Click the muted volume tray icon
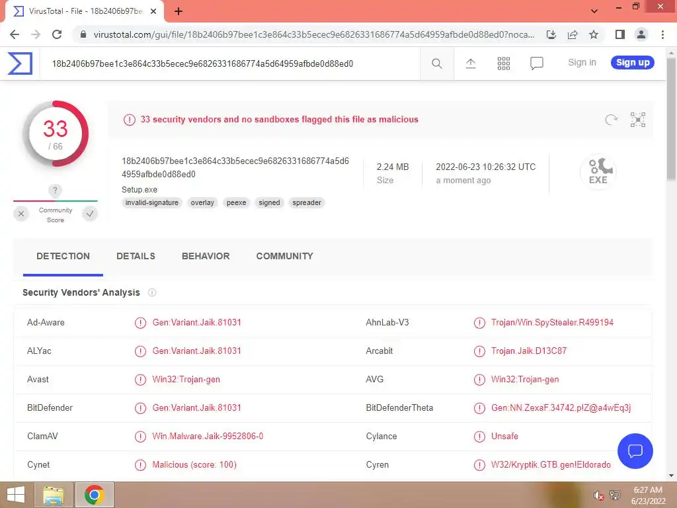 pyautogui.click(x=598, y=495)
